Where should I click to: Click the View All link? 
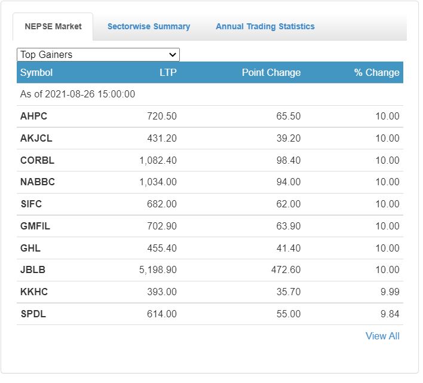coord(382,336)
